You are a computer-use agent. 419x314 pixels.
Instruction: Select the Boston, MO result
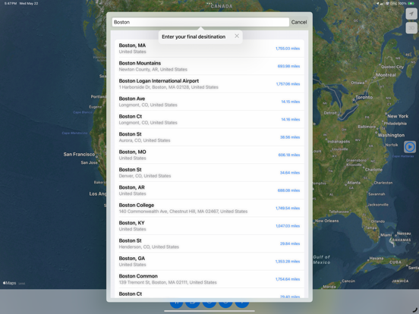[209, 155]
